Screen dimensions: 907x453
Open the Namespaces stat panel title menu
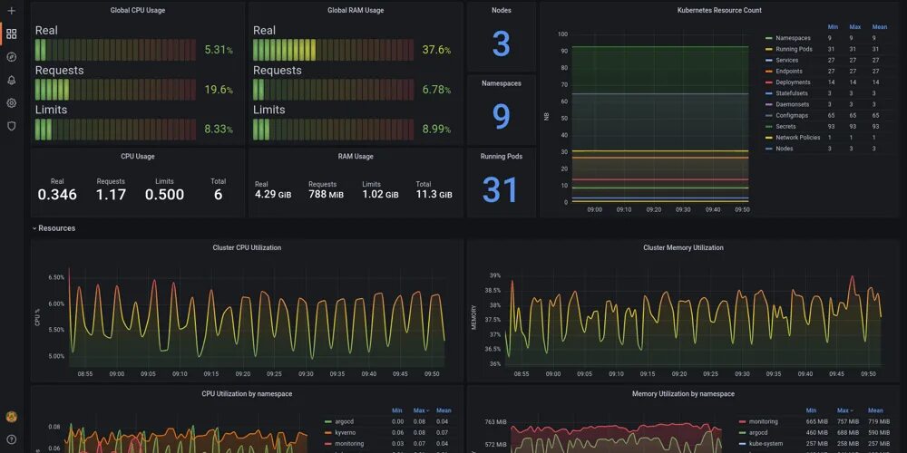(501, 83)
